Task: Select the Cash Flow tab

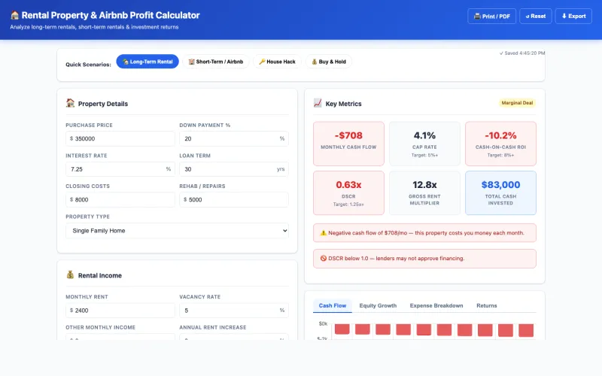Action: point(333,305)
